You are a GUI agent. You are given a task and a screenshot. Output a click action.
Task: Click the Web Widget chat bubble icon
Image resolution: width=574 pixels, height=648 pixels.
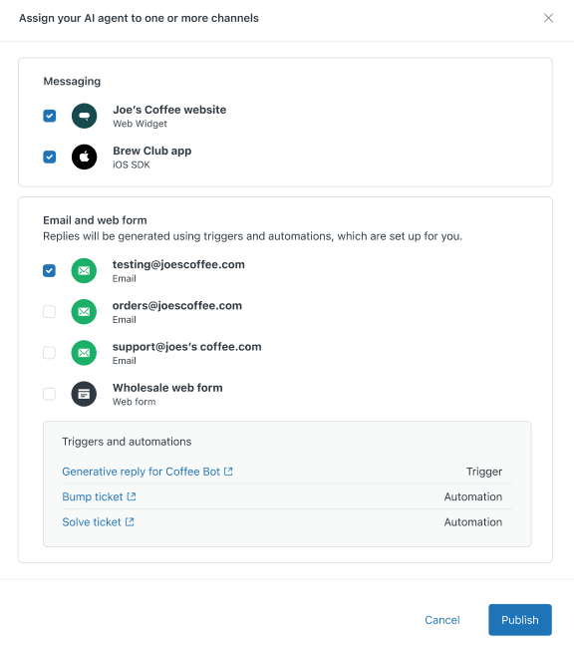coord(84,116)
